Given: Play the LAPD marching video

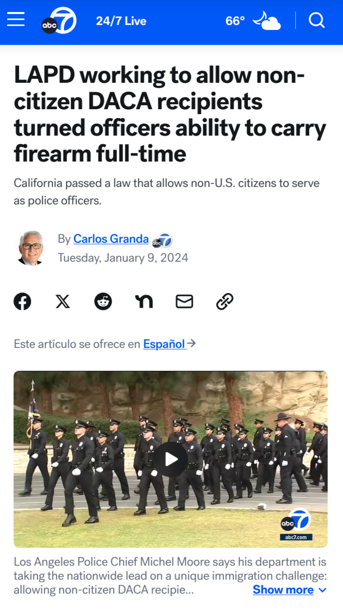Looking at the screenshot, I should click(171, 459).
